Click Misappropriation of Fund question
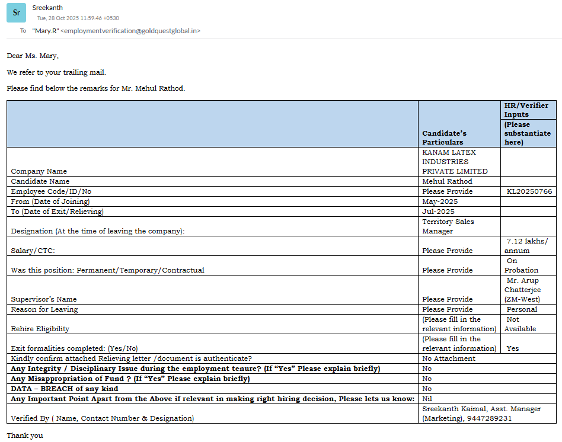Image resolution: width=562 pixels, height=442 pixels. click(130, 379)
